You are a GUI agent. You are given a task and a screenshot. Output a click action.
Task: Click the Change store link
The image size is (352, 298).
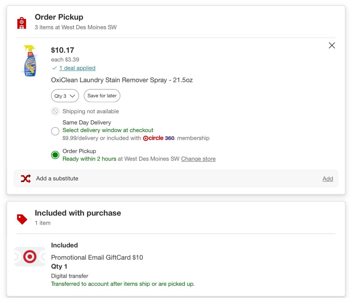click(x=198, y=159)
